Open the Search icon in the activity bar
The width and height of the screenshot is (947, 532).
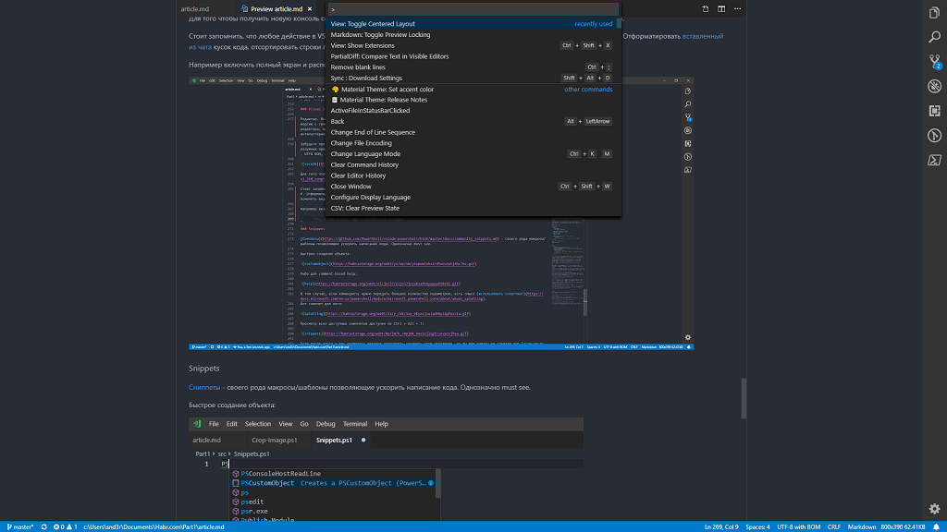click(934, 38)
